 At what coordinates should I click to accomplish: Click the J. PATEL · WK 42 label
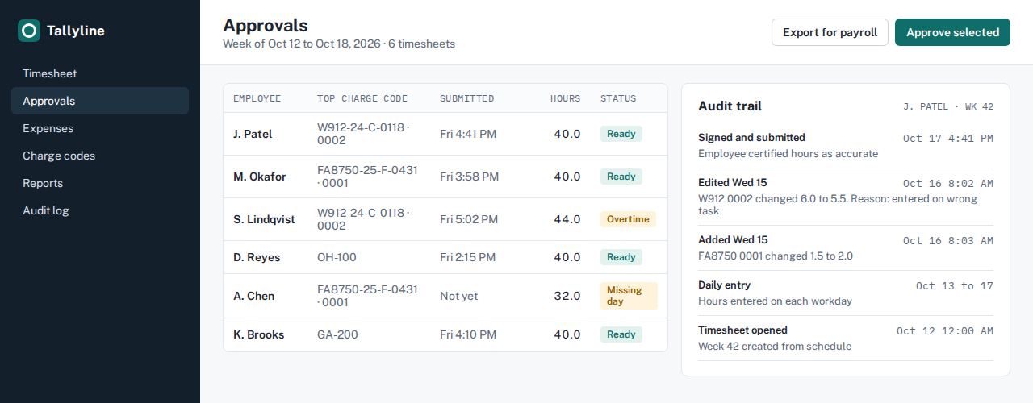pyautogui.click(x=948, y=106)
